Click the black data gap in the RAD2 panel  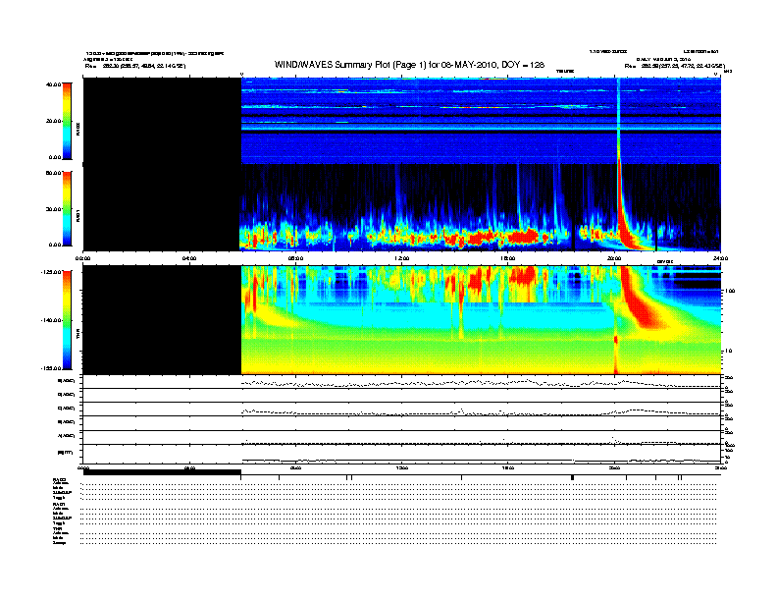point(162,121)
